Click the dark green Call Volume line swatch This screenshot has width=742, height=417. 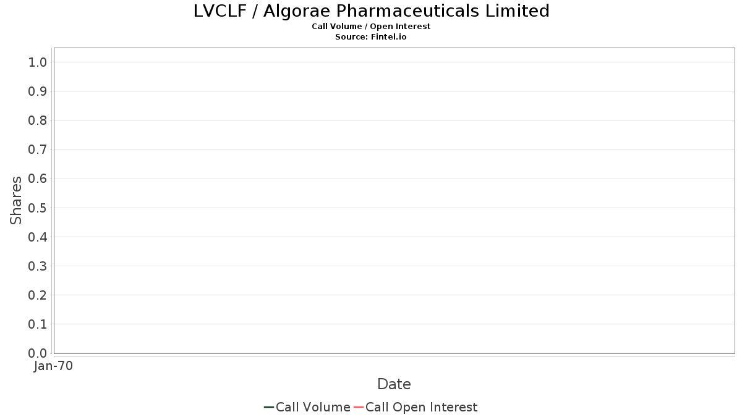269,407
